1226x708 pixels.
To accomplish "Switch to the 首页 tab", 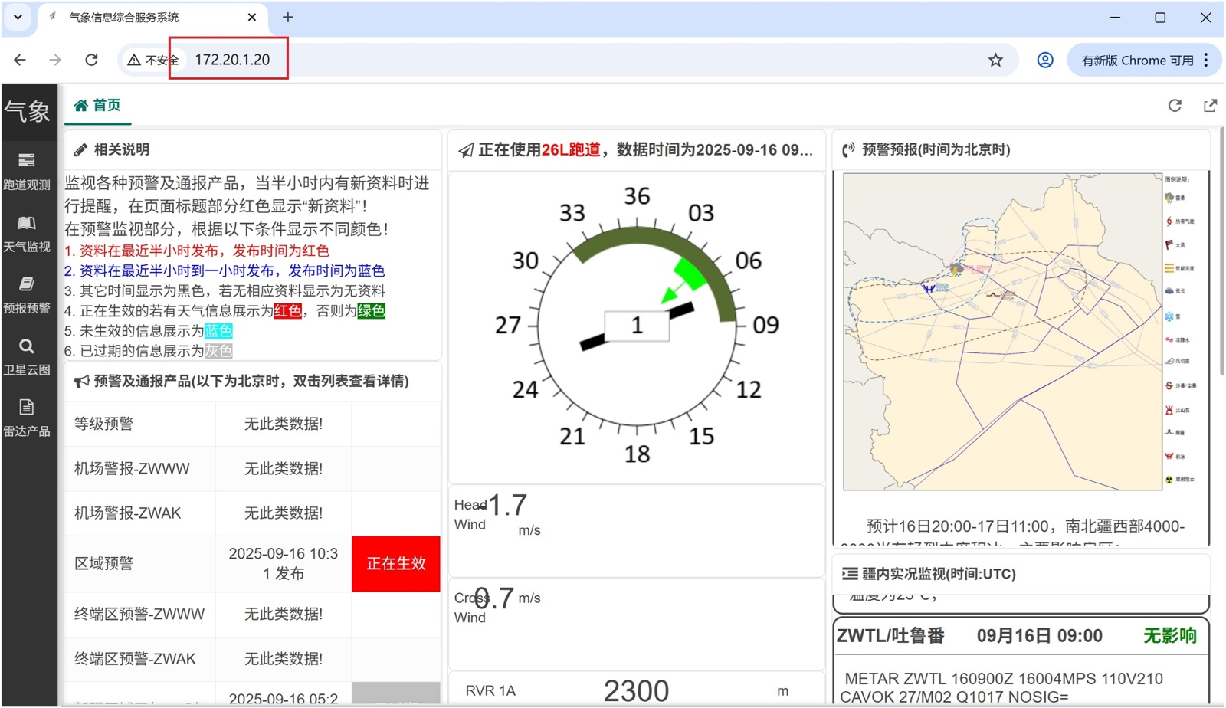I will pyautogui.click(x=97, y=106).
